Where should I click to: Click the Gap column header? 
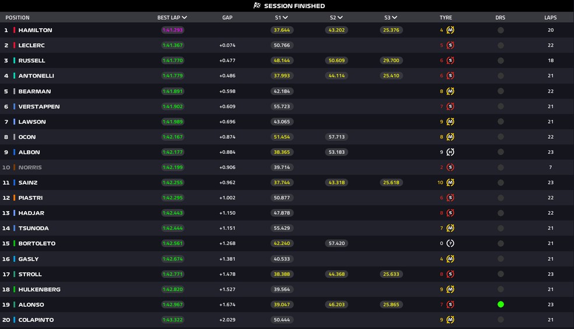(228, 17)
